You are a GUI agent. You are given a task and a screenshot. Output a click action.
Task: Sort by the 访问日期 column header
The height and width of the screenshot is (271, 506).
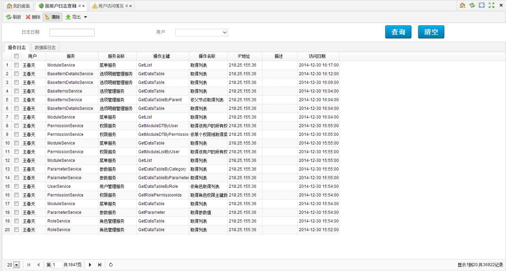[318, 56]
